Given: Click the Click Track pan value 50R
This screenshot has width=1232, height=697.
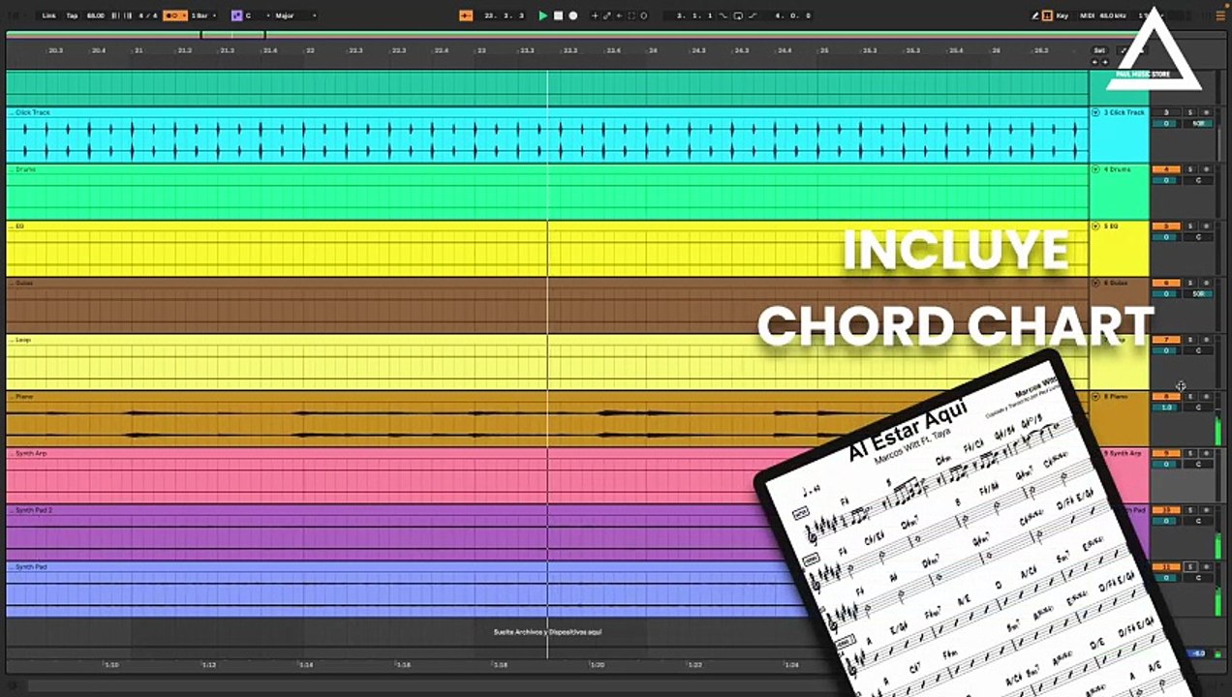Looking at the screenshot, I should (x=1199, y=123).
